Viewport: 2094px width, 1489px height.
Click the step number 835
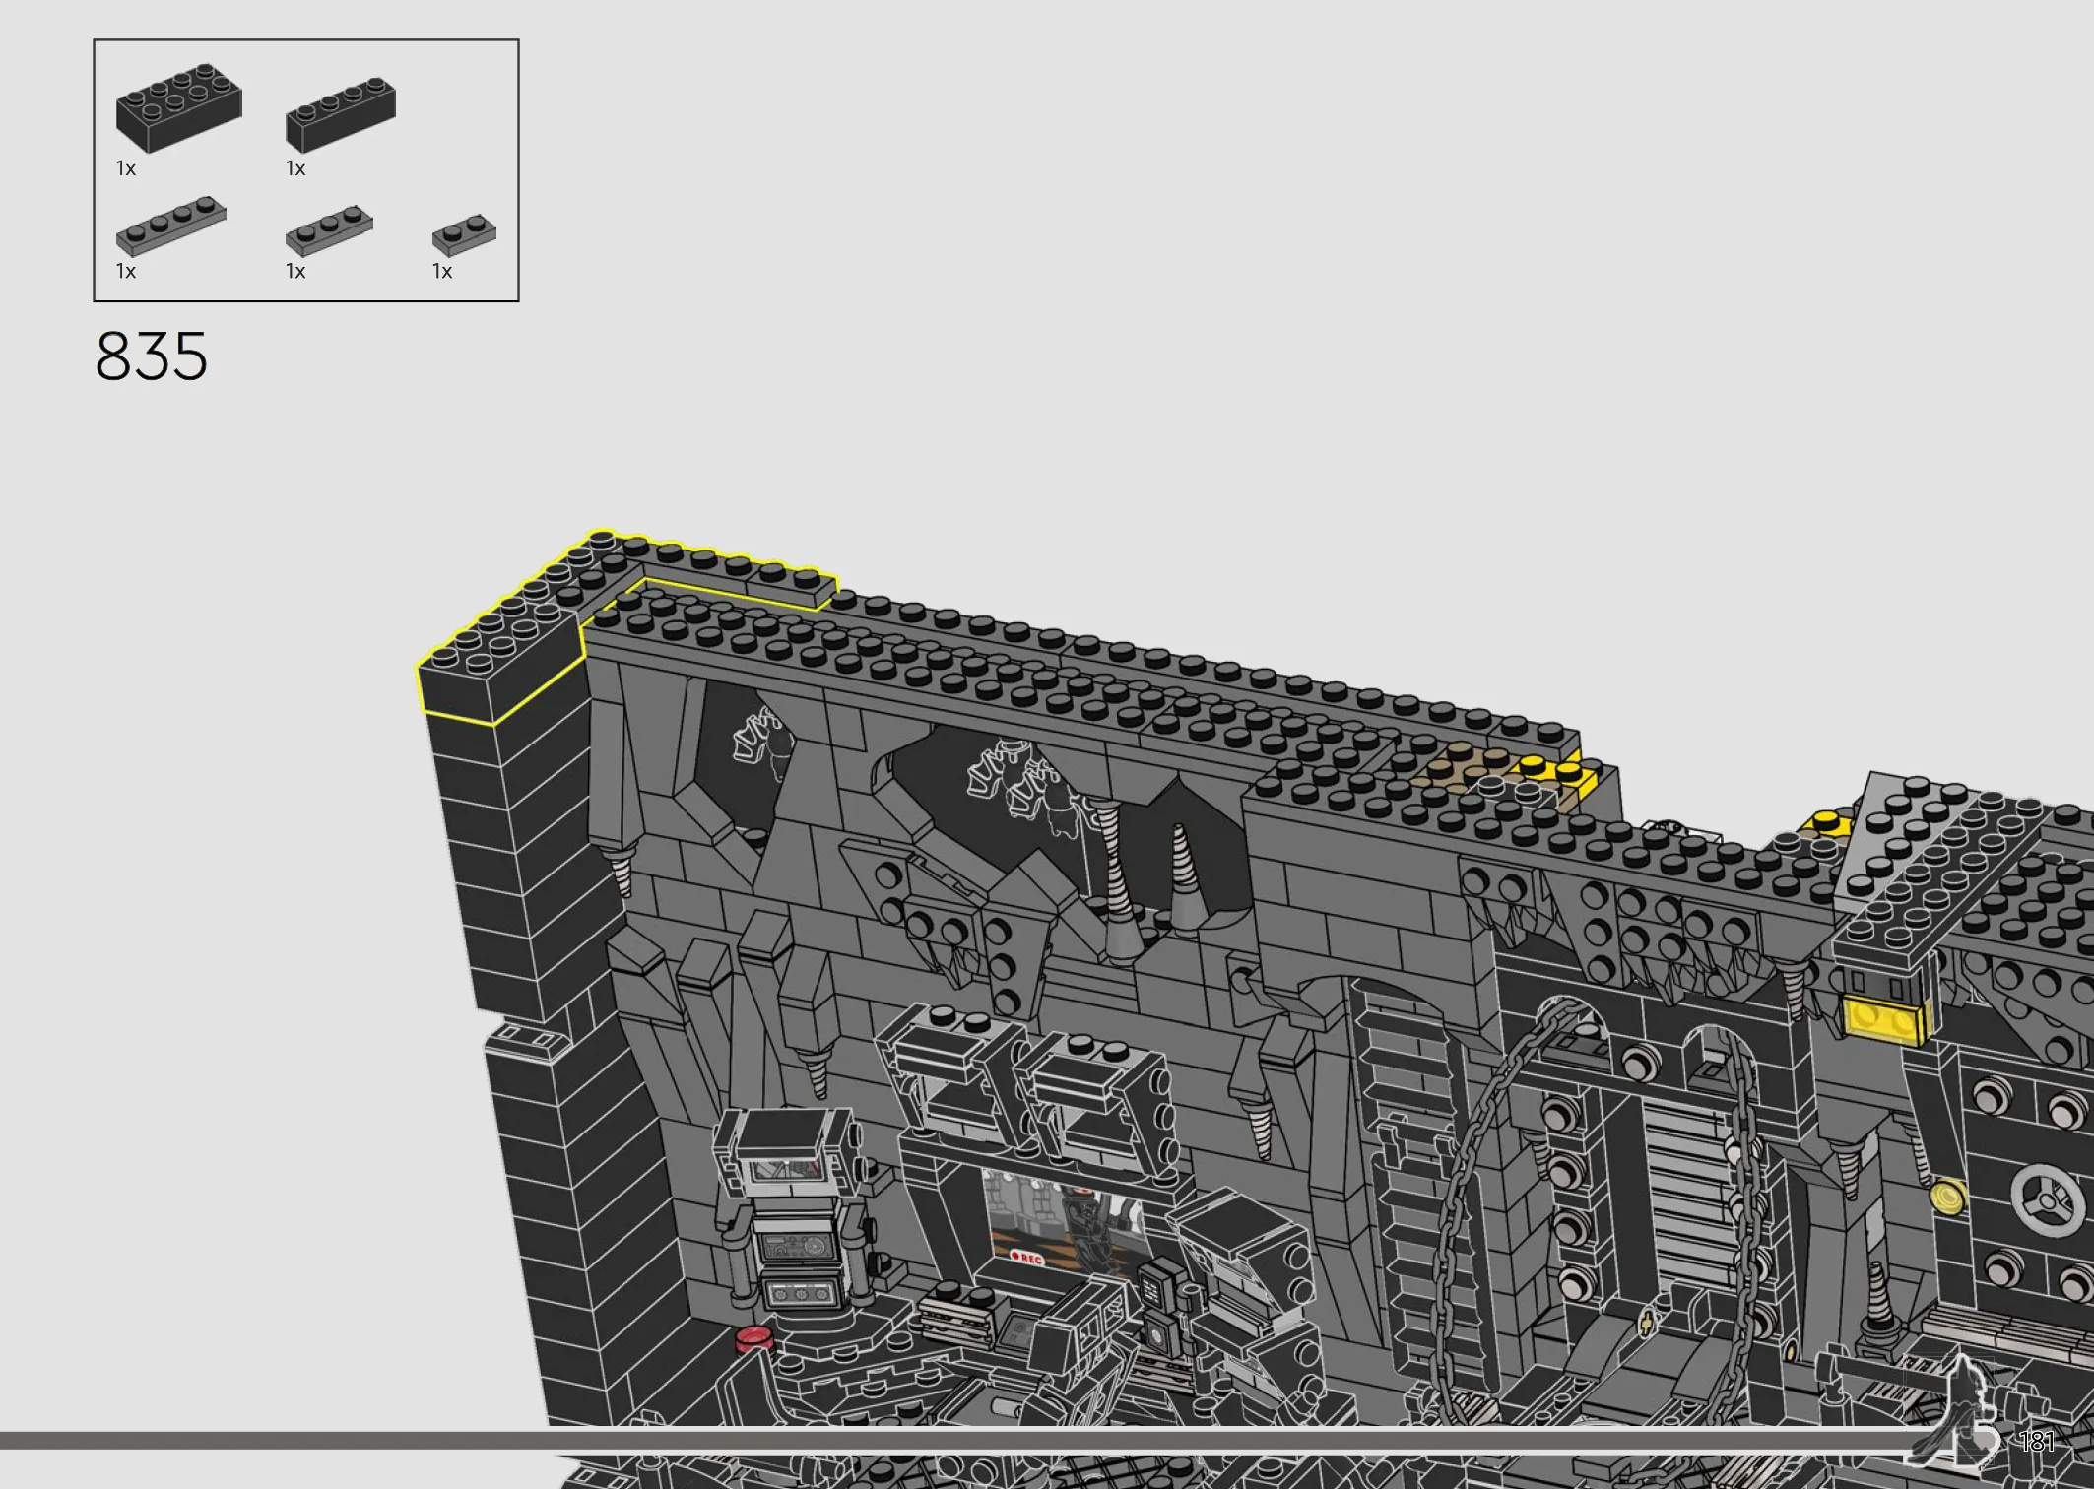coord(152,356)
